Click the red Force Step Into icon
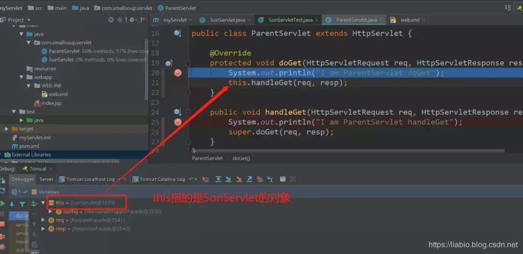This screenshot has height=254, width=523. point(239,179)
